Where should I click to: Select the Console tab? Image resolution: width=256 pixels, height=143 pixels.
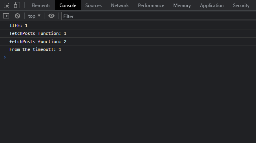click(68, 5)
